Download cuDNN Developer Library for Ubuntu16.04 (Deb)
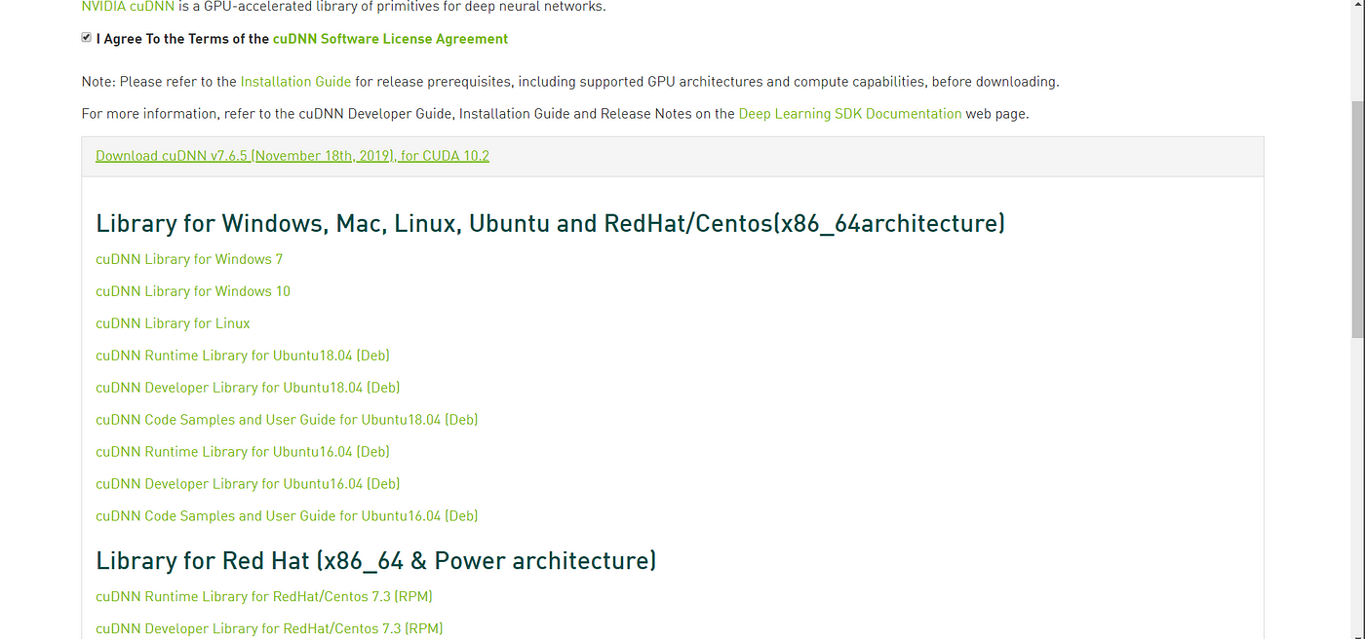 point(248,484)
